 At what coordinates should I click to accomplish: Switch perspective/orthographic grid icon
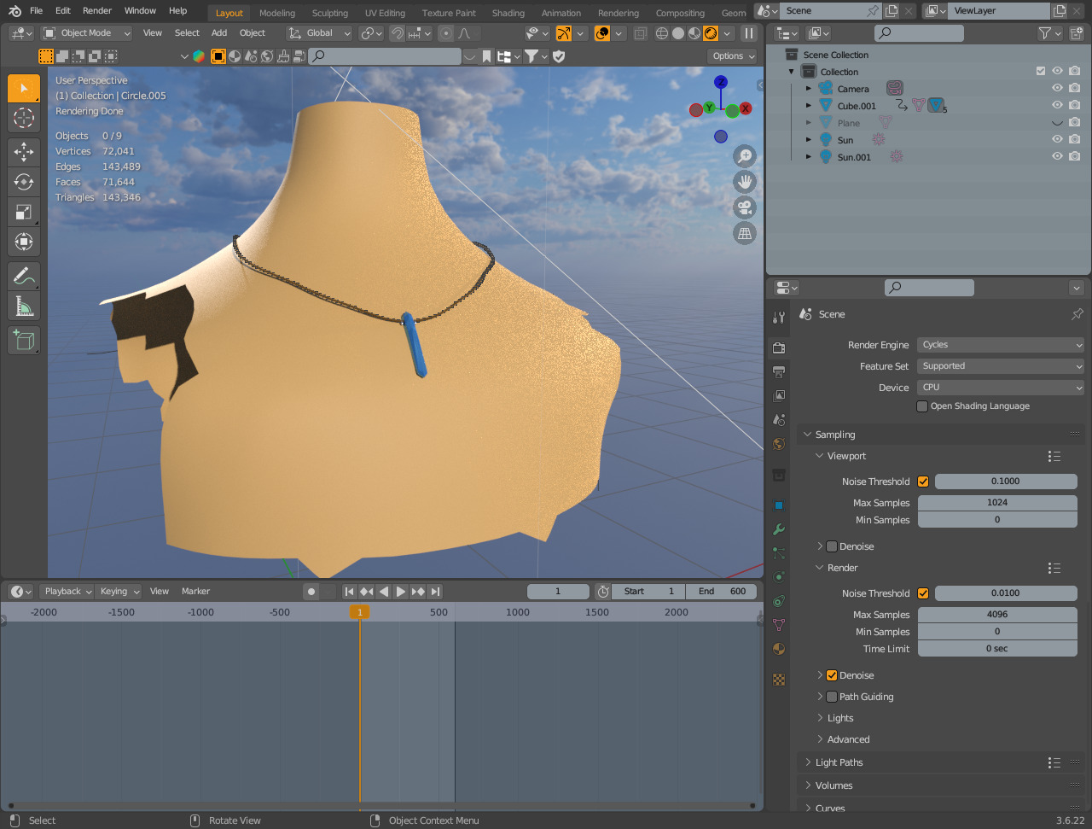coord(745,233)
